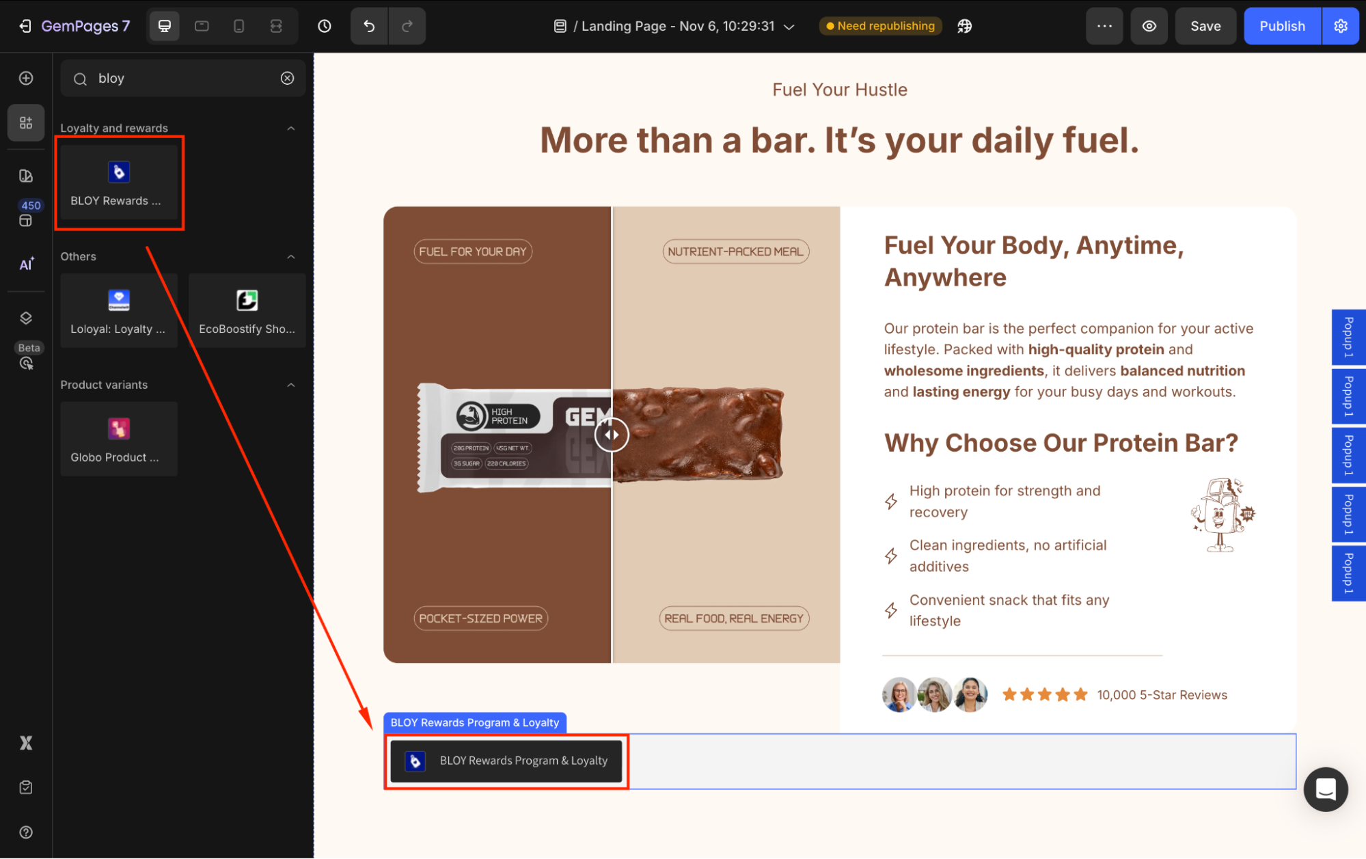The height and width of the screenshot is (859, 1366).
Task: Click the undo arrow button
Action: click(369, 26)
